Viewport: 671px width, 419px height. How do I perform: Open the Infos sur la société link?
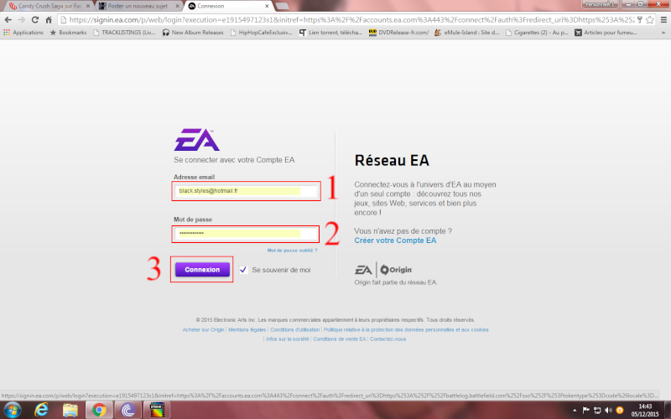pos(287,339)
